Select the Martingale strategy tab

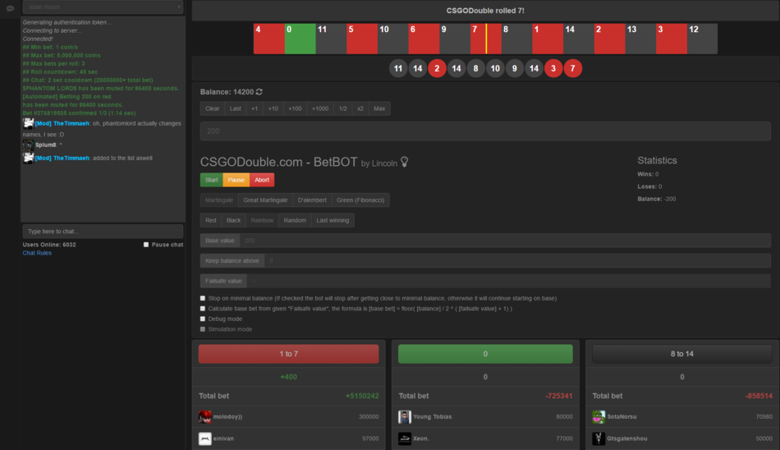(219, 200)
